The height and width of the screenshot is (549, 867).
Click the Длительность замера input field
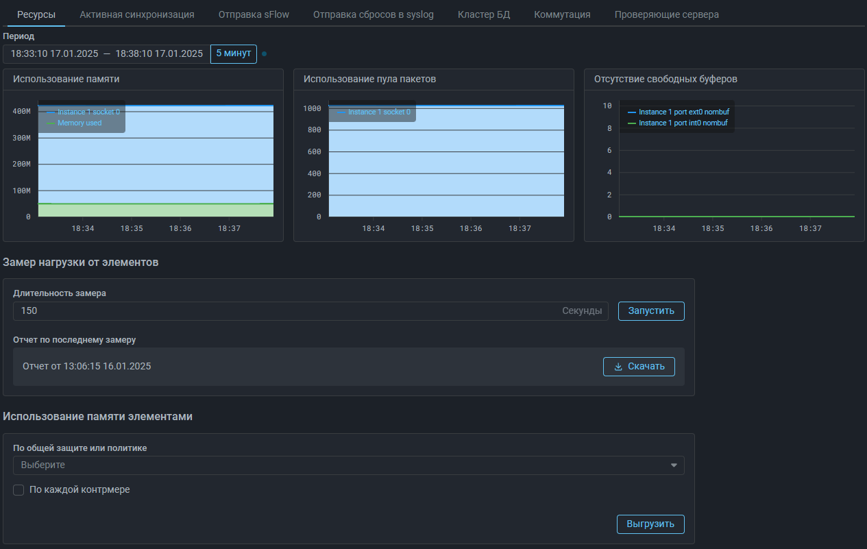tap(288, 311)
